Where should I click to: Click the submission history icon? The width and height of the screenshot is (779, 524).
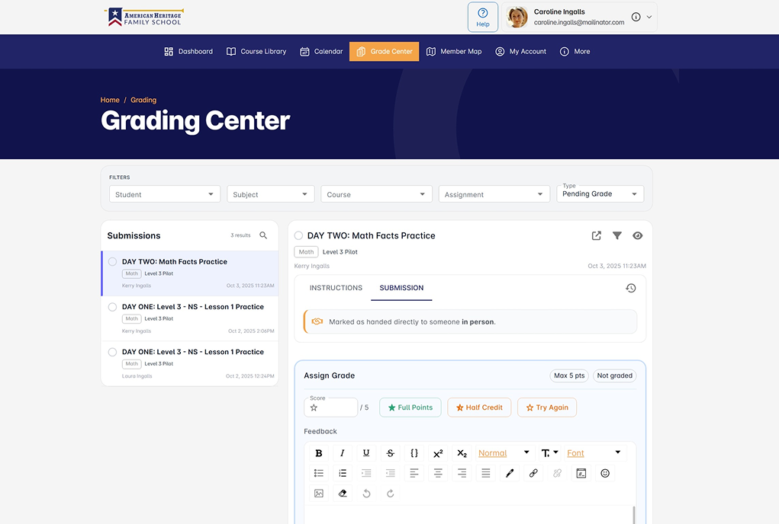click(630, 288)
